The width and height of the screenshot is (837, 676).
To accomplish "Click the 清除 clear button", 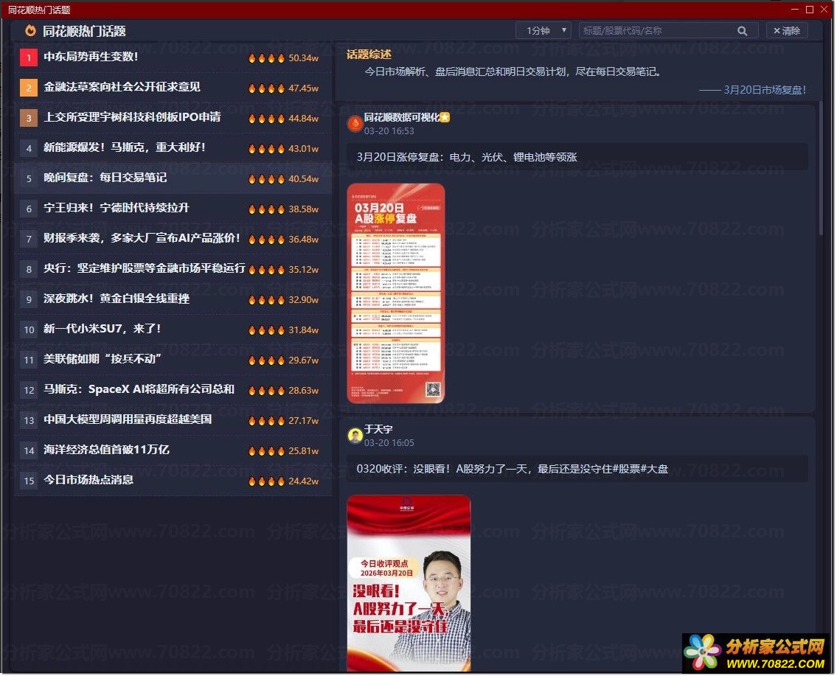I will (x=788, y=31).
